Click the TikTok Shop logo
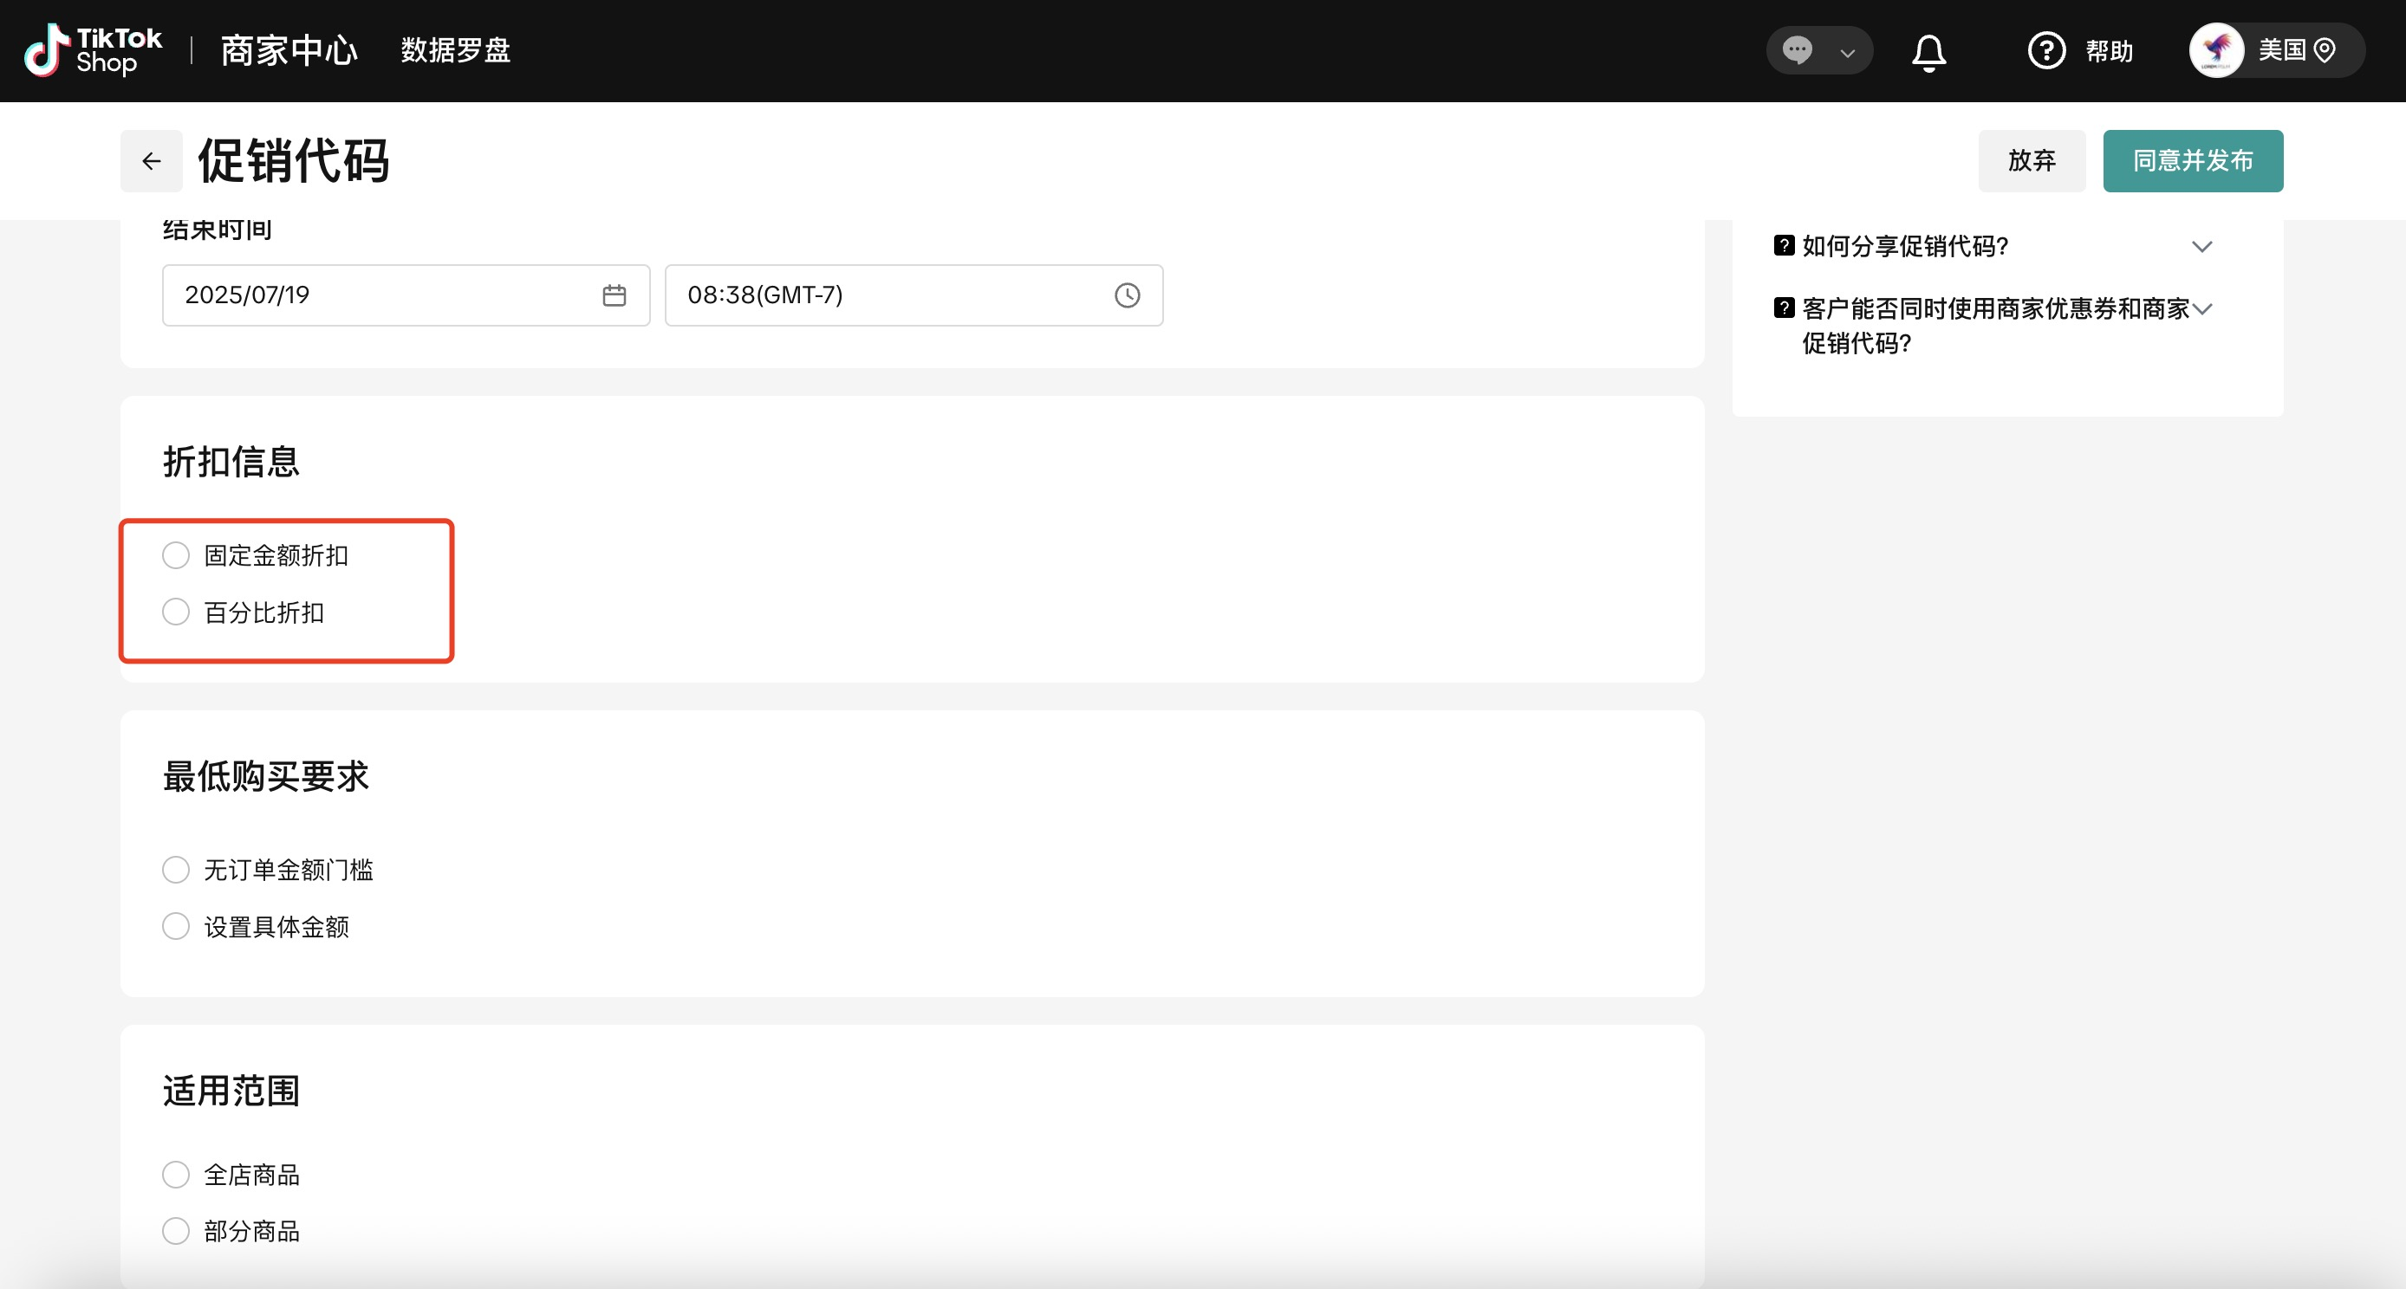2406x1289 pixels. click(93, 50)
